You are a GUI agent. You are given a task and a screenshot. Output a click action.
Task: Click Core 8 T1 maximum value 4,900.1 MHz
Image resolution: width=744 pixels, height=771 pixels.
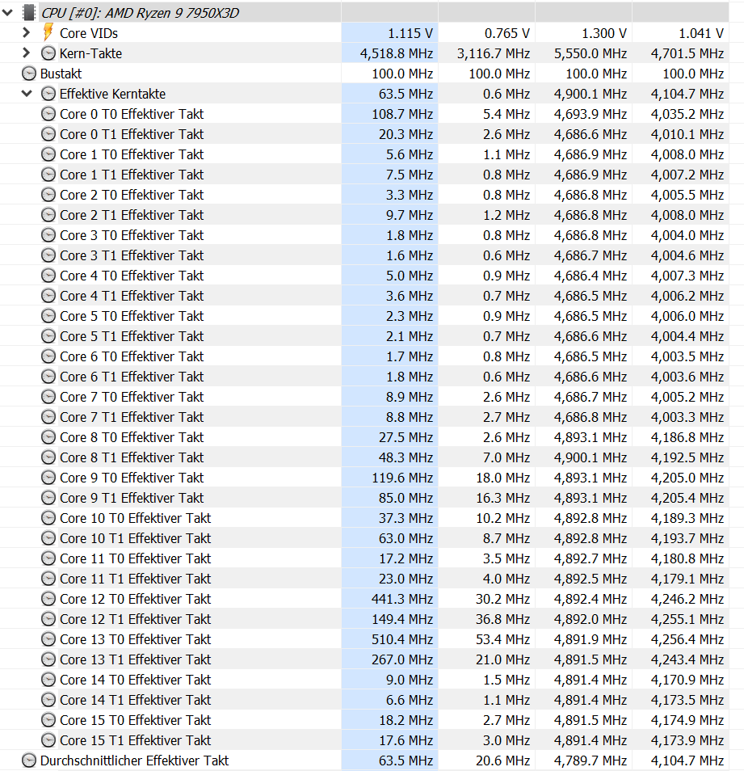click(591, 457)
